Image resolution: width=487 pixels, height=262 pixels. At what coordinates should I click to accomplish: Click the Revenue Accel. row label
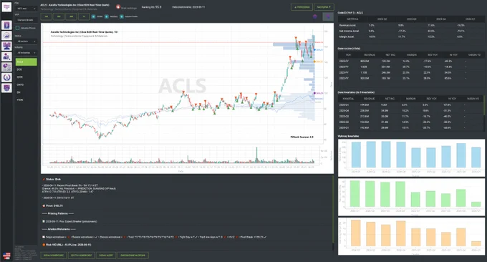(347, 25)
